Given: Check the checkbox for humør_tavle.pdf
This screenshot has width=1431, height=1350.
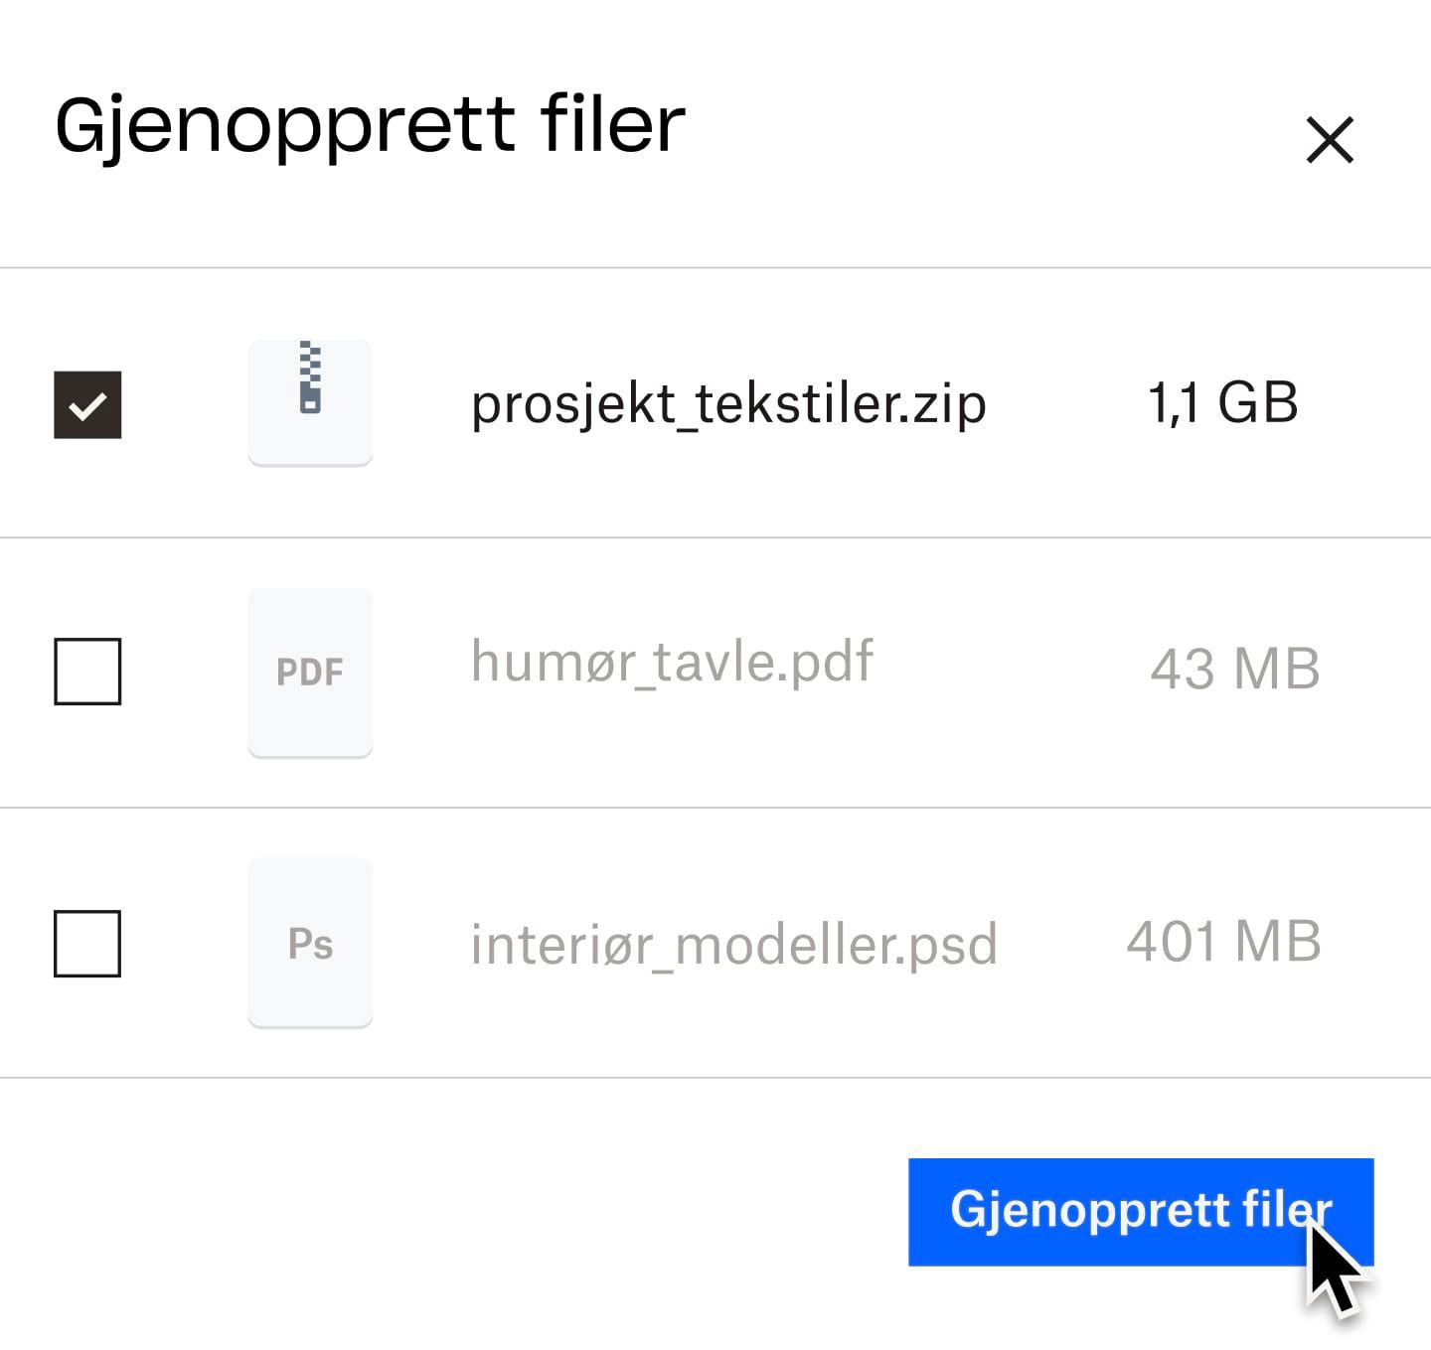Looking at the screenshot, I should pos(87,672).
